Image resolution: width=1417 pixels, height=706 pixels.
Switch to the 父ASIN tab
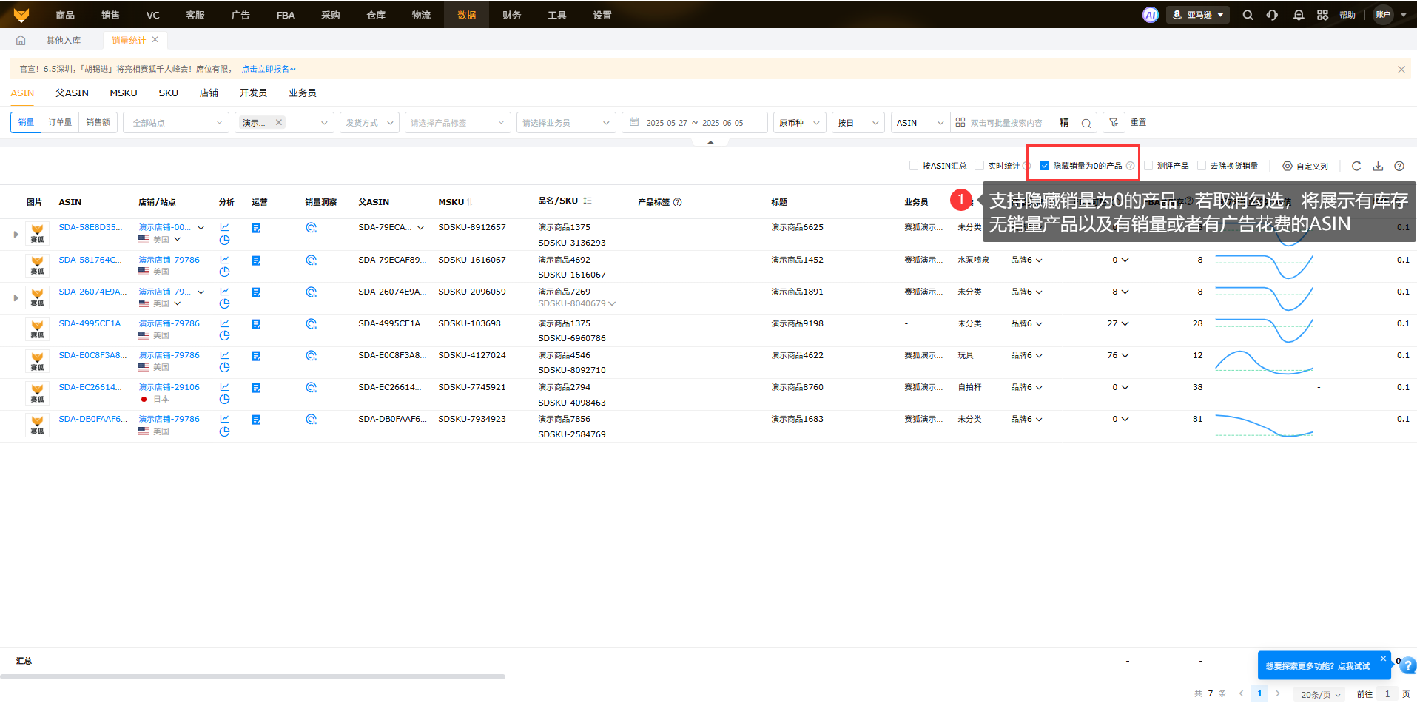click(x=72, y=93)
